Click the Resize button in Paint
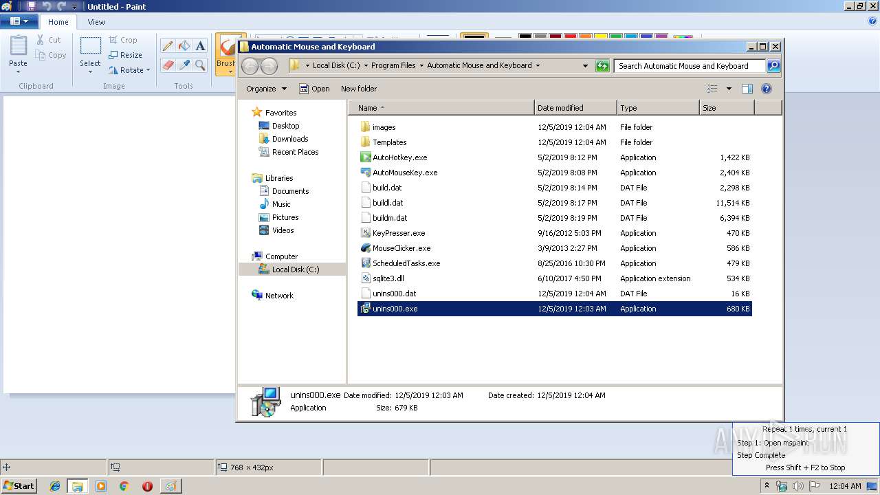This screenshot has width=880, height=495. (125, 55)
